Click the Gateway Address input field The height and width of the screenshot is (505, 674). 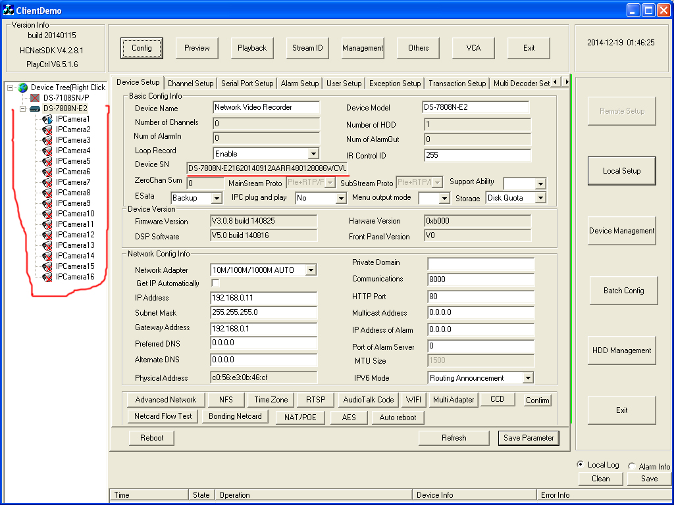point(263,329)
